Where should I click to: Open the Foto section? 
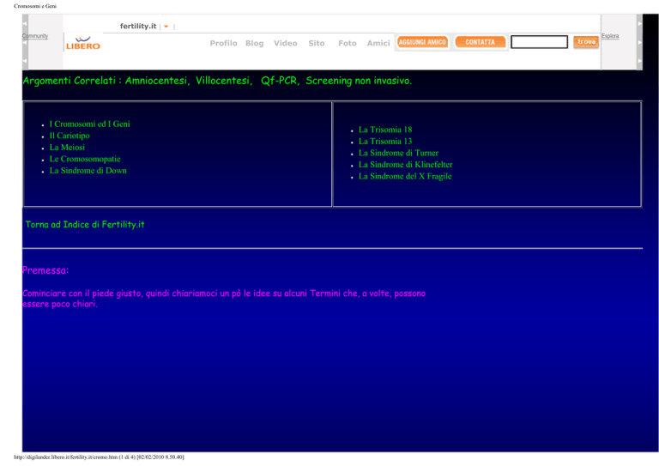click(x=348, y=43)
